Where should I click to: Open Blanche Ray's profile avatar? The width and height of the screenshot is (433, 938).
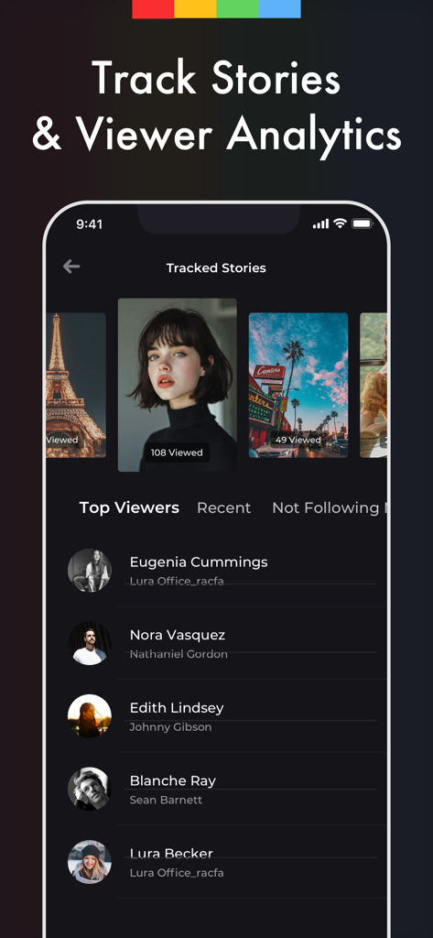pos(90,789)
